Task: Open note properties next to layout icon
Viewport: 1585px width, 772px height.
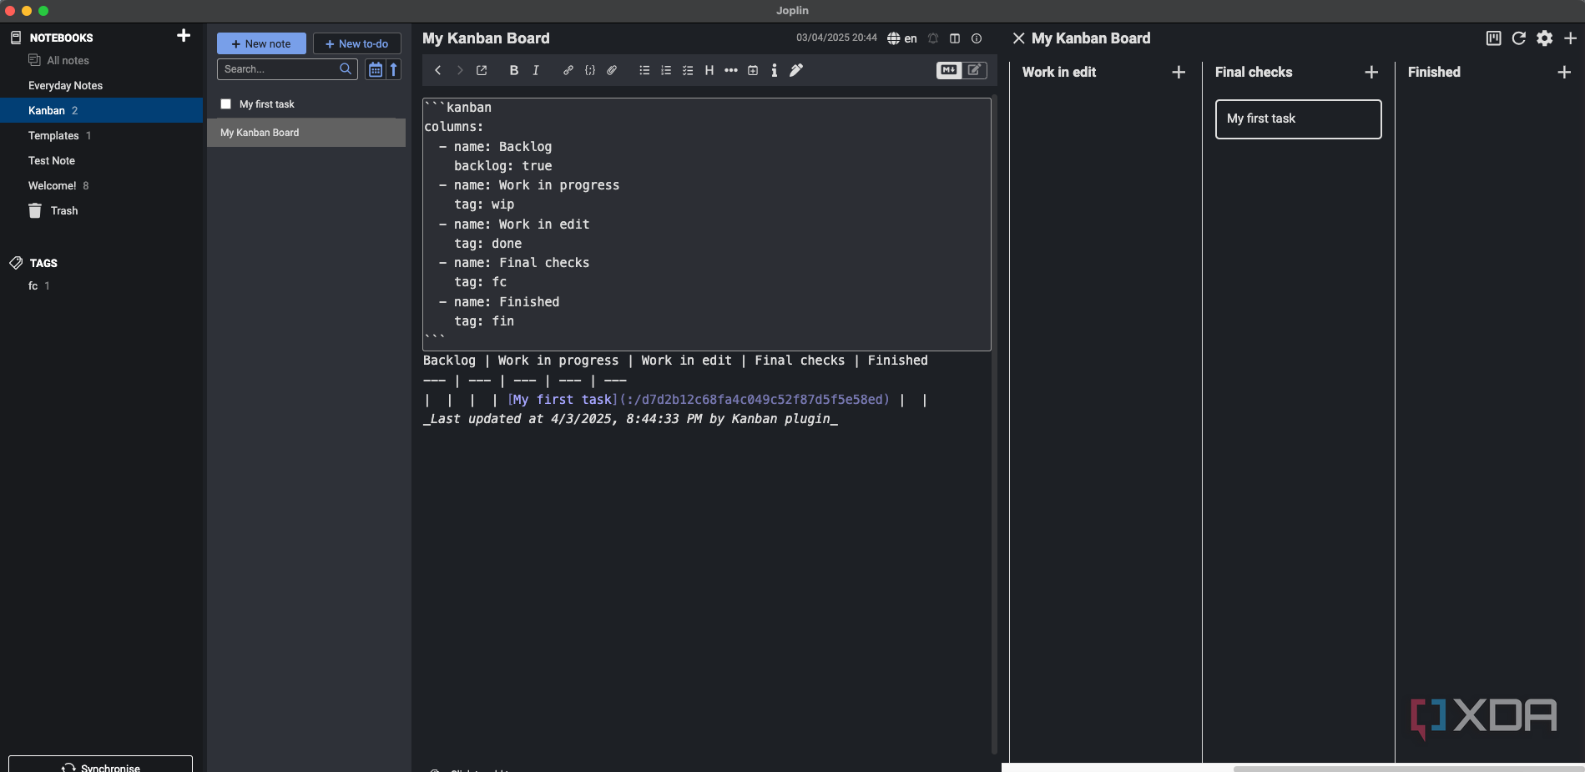Action: click(x=977, y=38)
